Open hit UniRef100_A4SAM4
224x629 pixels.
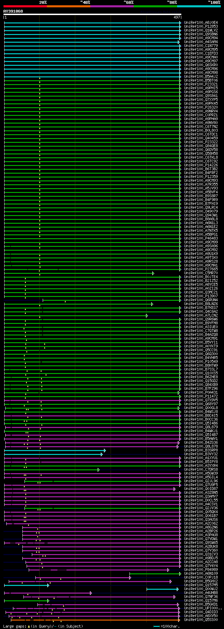coord(201,42)
